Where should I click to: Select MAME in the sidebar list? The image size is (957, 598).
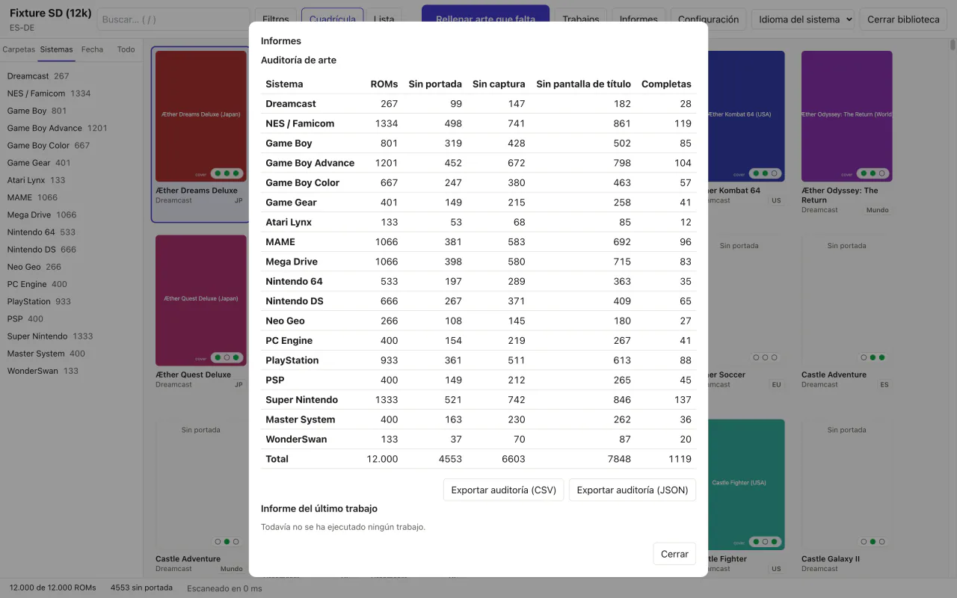[71, 197]
